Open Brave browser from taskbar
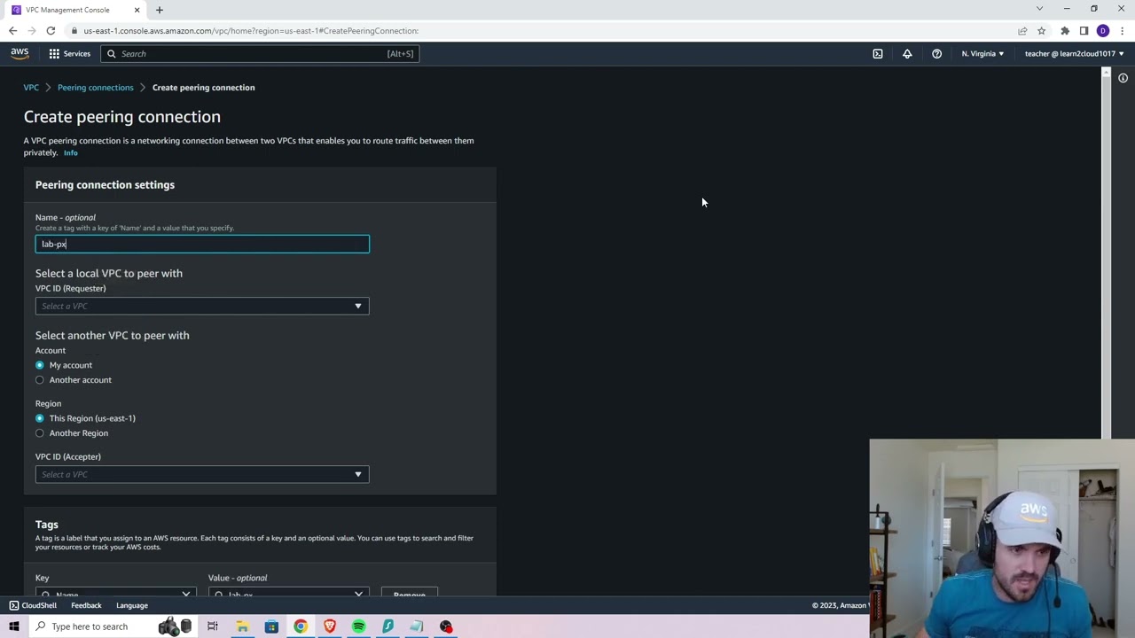1135x638 pixels. (x=330, y=626)
